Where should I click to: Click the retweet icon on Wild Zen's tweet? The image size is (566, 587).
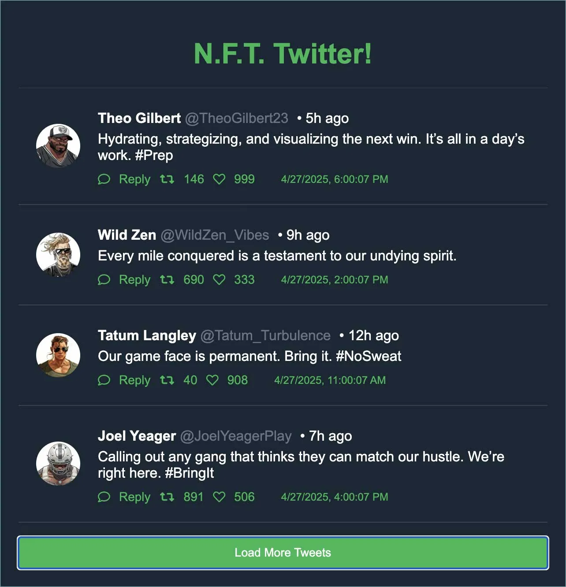[167, 279]
